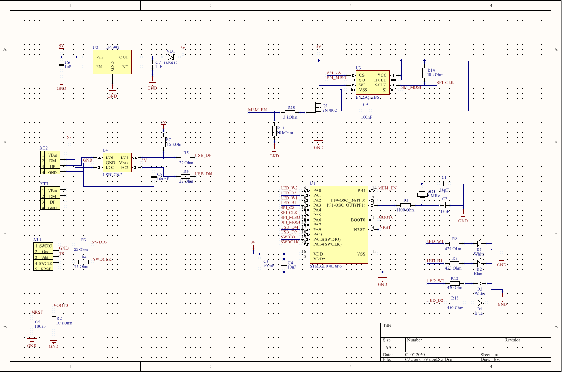Select resistor R13 on LED_B2

click(454, 302)
